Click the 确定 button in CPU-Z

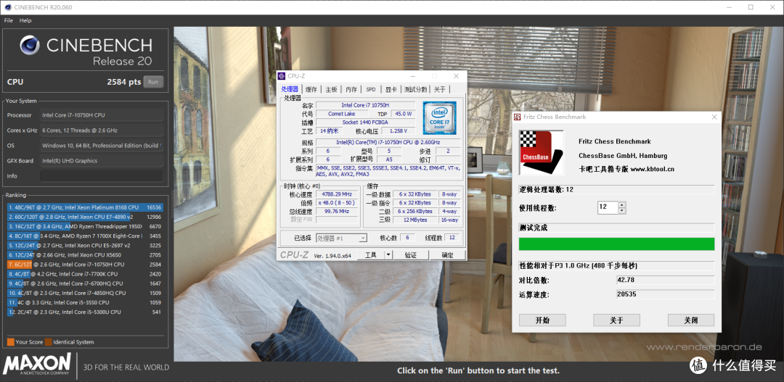(x=447, y=255)
